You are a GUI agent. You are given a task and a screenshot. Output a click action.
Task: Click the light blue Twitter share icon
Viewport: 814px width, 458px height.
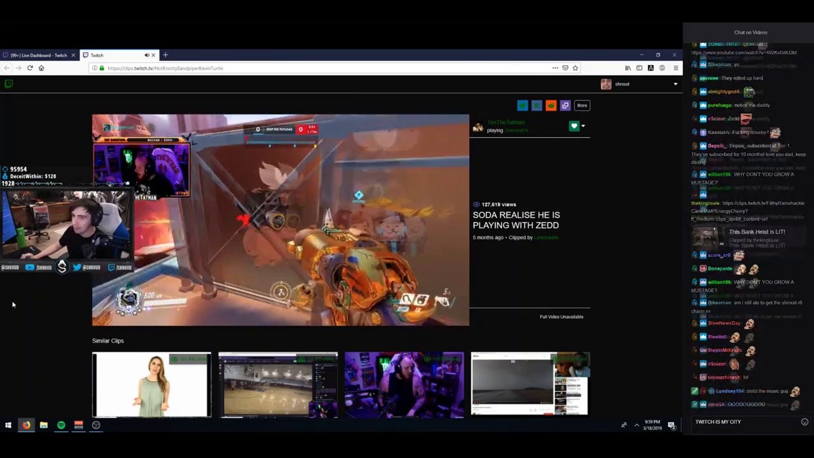click(522, 106)
